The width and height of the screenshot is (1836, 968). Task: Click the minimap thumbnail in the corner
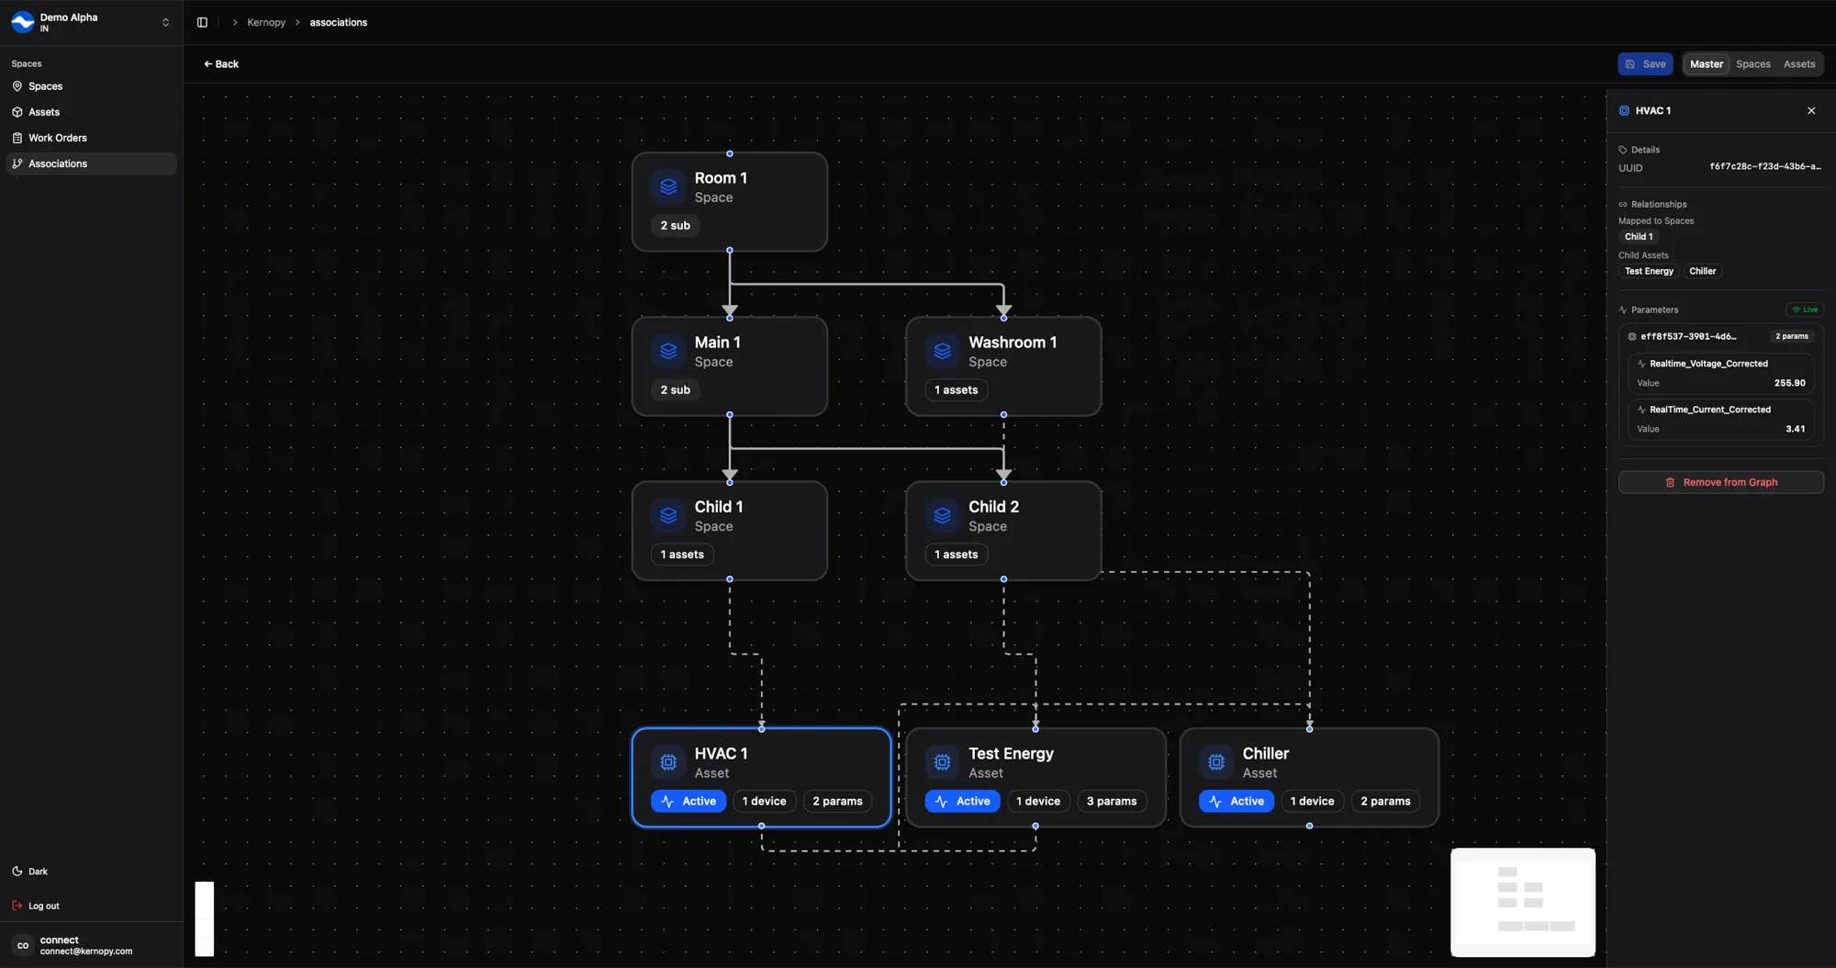pyautogui.click(x=1522, y=902)
